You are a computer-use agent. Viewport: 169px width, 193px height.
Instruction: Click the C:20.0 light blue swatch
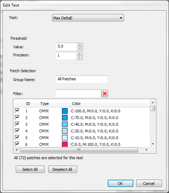[x=65, y=131]
